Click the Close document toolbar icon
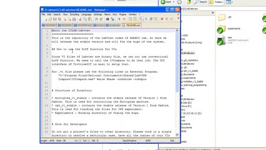Screen dimensions: 266x150 [64, 19]
